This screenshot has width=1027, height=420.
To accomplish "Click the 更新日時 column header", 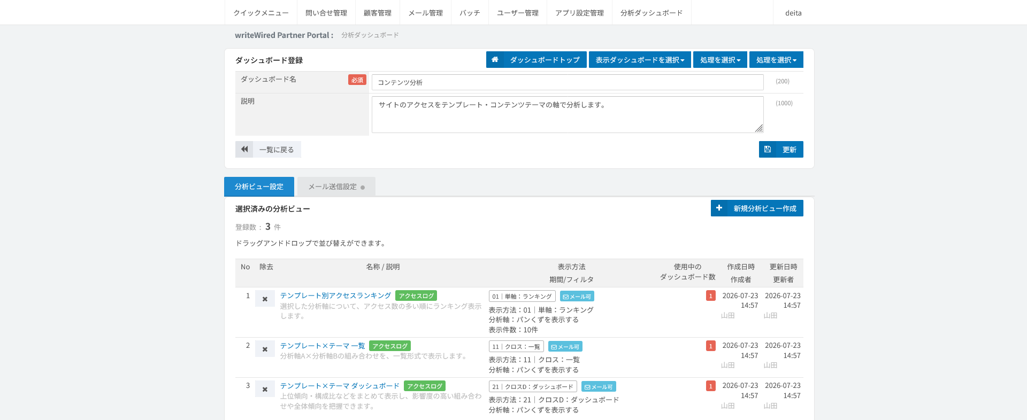I will (783, 267).
